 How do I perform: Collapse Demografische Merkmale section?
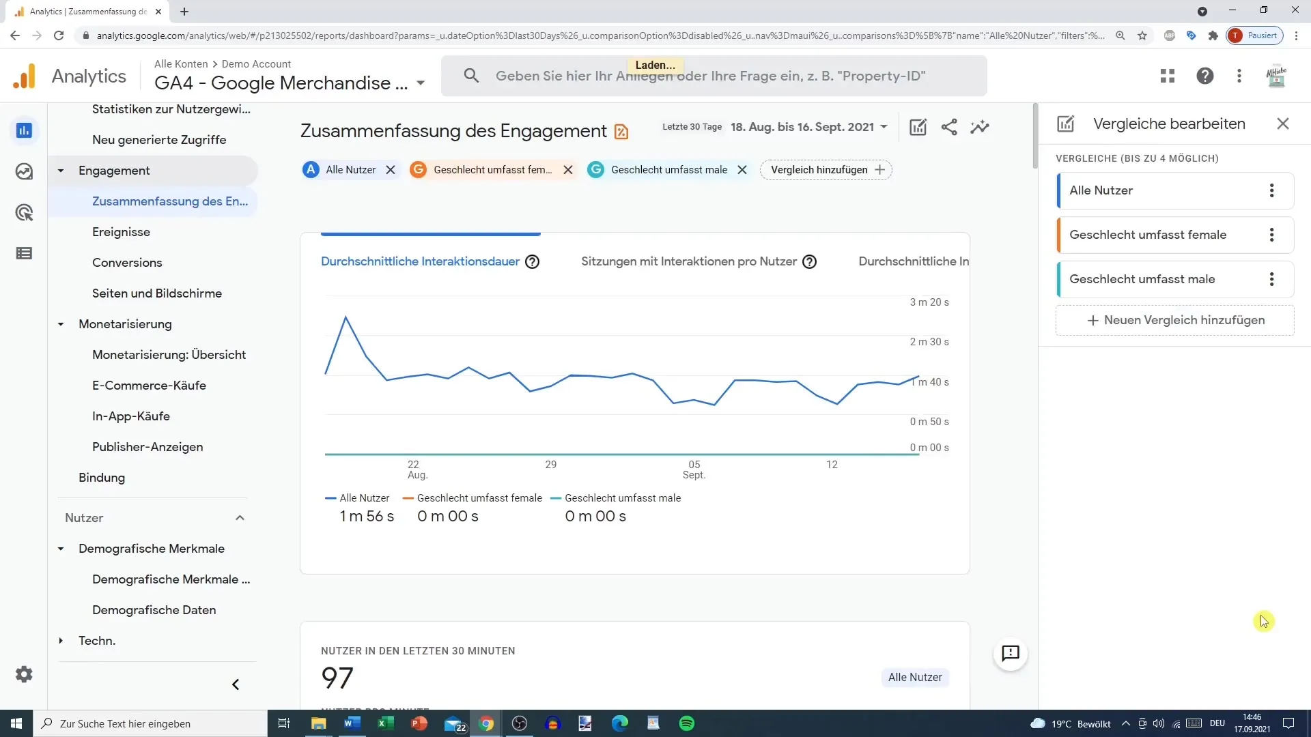coord(61,549)
